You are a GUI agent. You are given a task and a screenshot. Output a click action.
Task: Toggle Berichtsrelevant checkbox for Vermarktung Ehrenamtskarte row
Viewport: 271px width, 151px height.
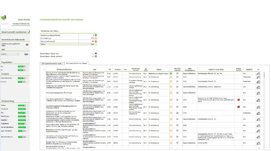tap(177, 137)
